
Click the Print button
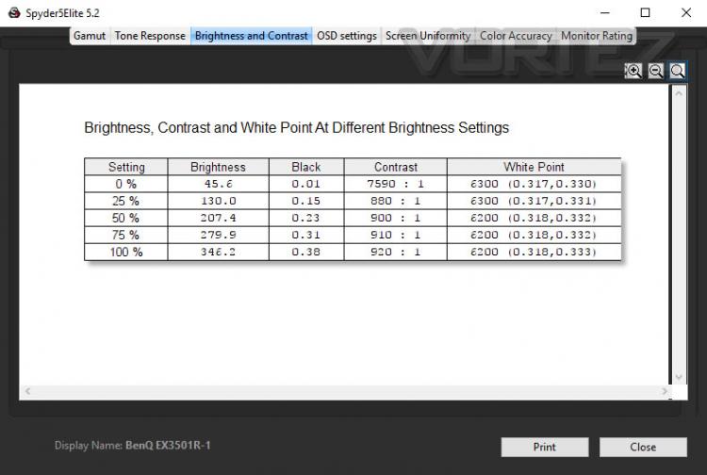click(545, 447)
